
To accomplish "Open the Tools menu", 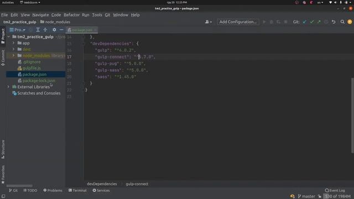I will point(97,15).
